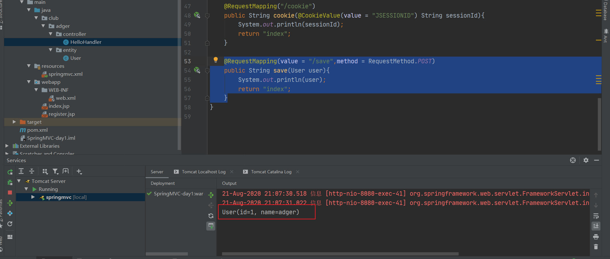Click the Collapse All icon in Services toolbar
610x259 pixels.
(x=32, y=171)
